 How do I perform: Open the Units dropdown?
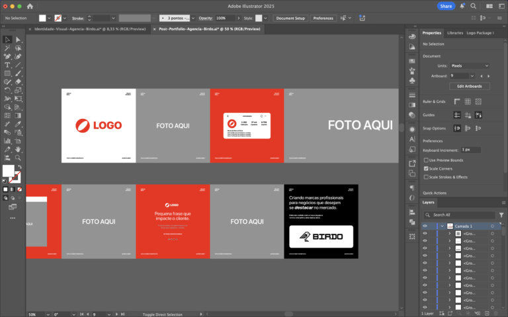(469, 66)
